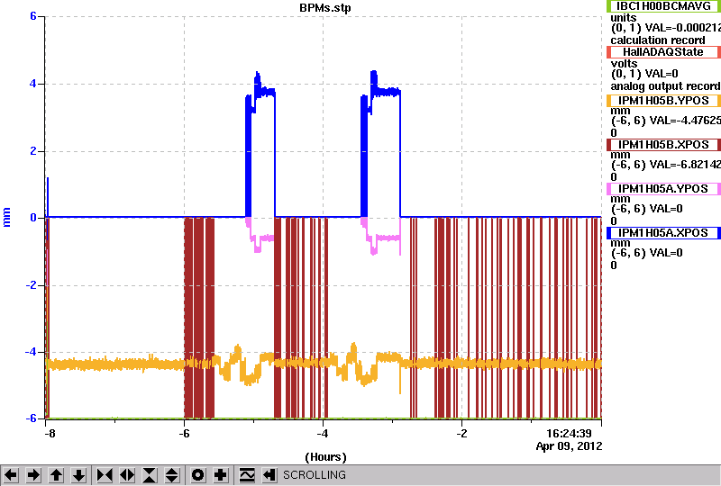The image size is (721, 486).
Task: Click the VAL=-6.82142 value for IPM1H05B.XPOS
Action: [x=683, y=165]
